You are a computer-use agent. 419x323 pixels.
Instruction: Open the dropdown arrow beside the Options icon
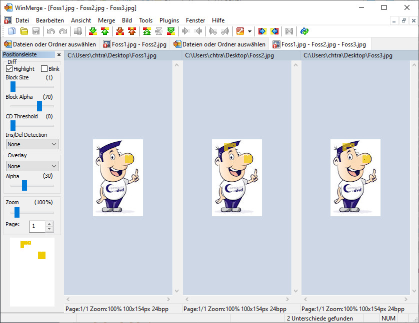(x=249, y=31)
